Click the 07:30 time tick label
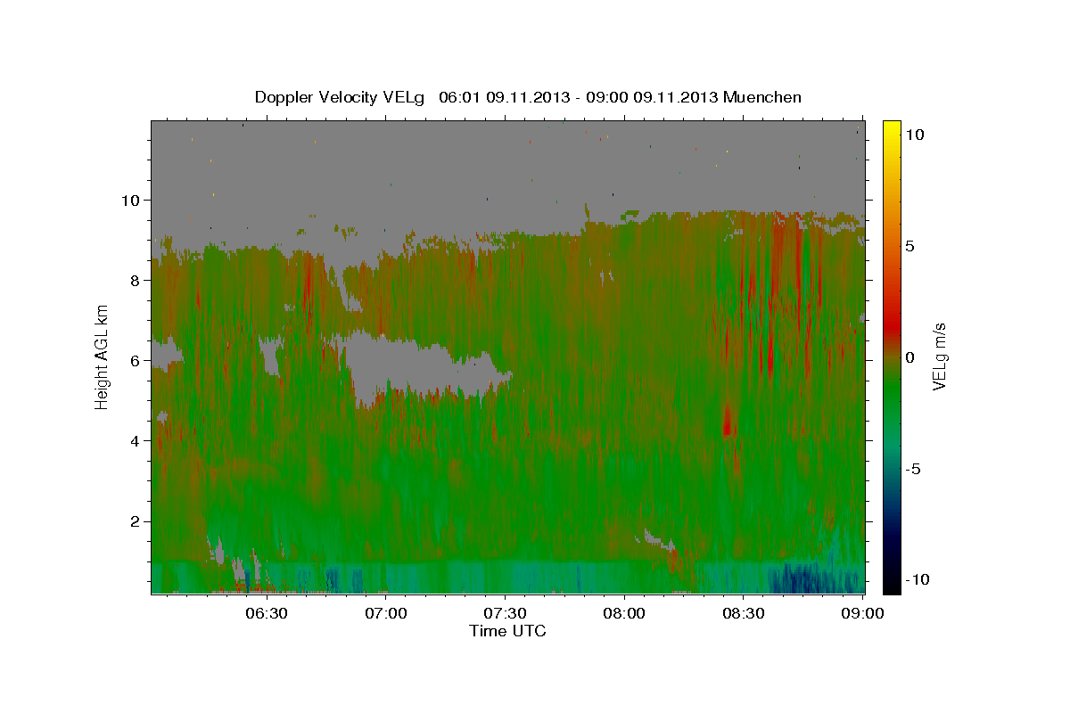This screenshot has height=713, width=1070. 506,613
